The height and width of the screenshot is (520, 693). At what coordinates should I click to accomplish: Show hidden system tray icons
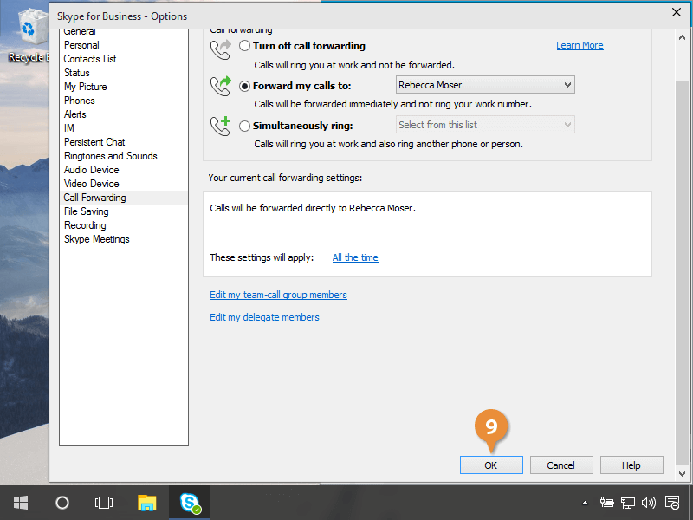pyautogui.click(x=585, y=503)
